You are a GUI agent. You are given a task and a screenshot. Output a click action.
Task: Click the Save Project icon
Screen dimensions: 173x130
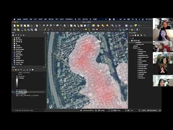click(x=21, y=26)
